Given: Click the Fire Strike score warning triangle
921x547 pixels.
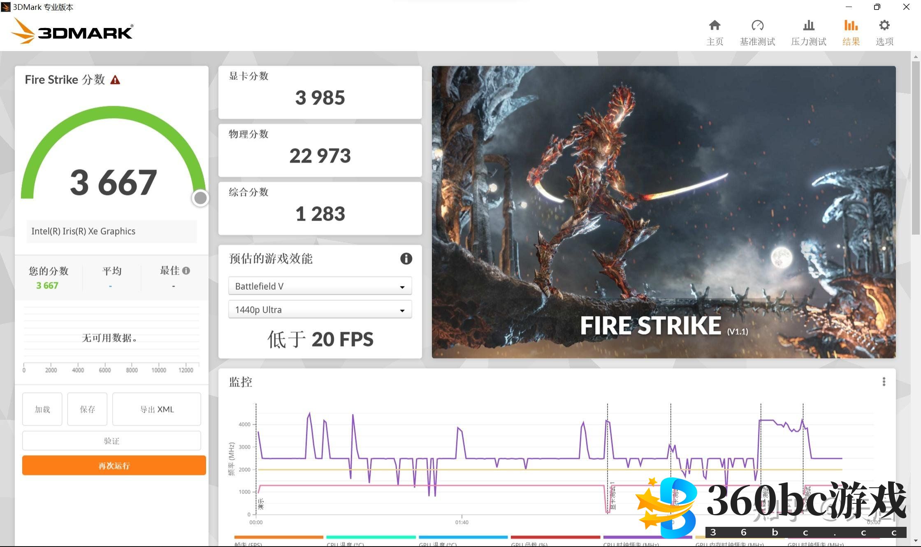Looking at the screenshot, I should pos(115,80).
